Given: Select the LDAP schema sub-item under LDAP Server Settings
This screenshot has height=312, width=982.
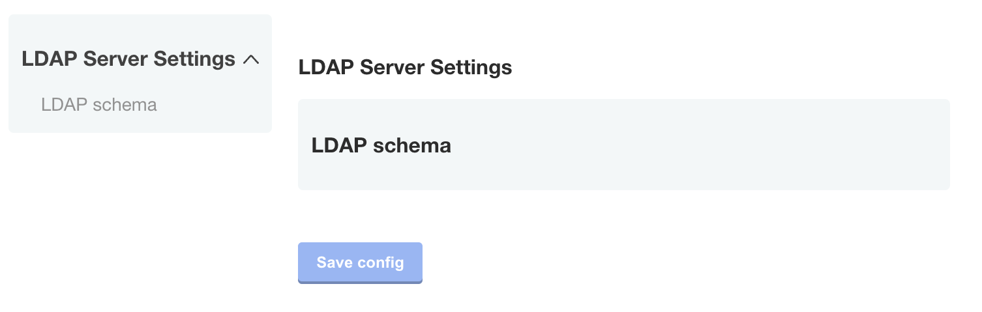Looking at the screenshot, I should pos(99,104).
